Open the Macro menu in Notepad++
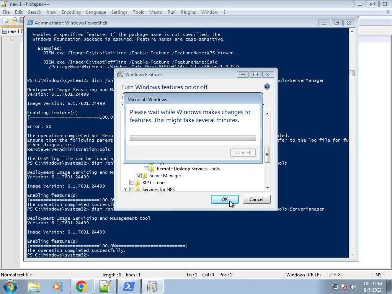 click(x=156, y=12)
